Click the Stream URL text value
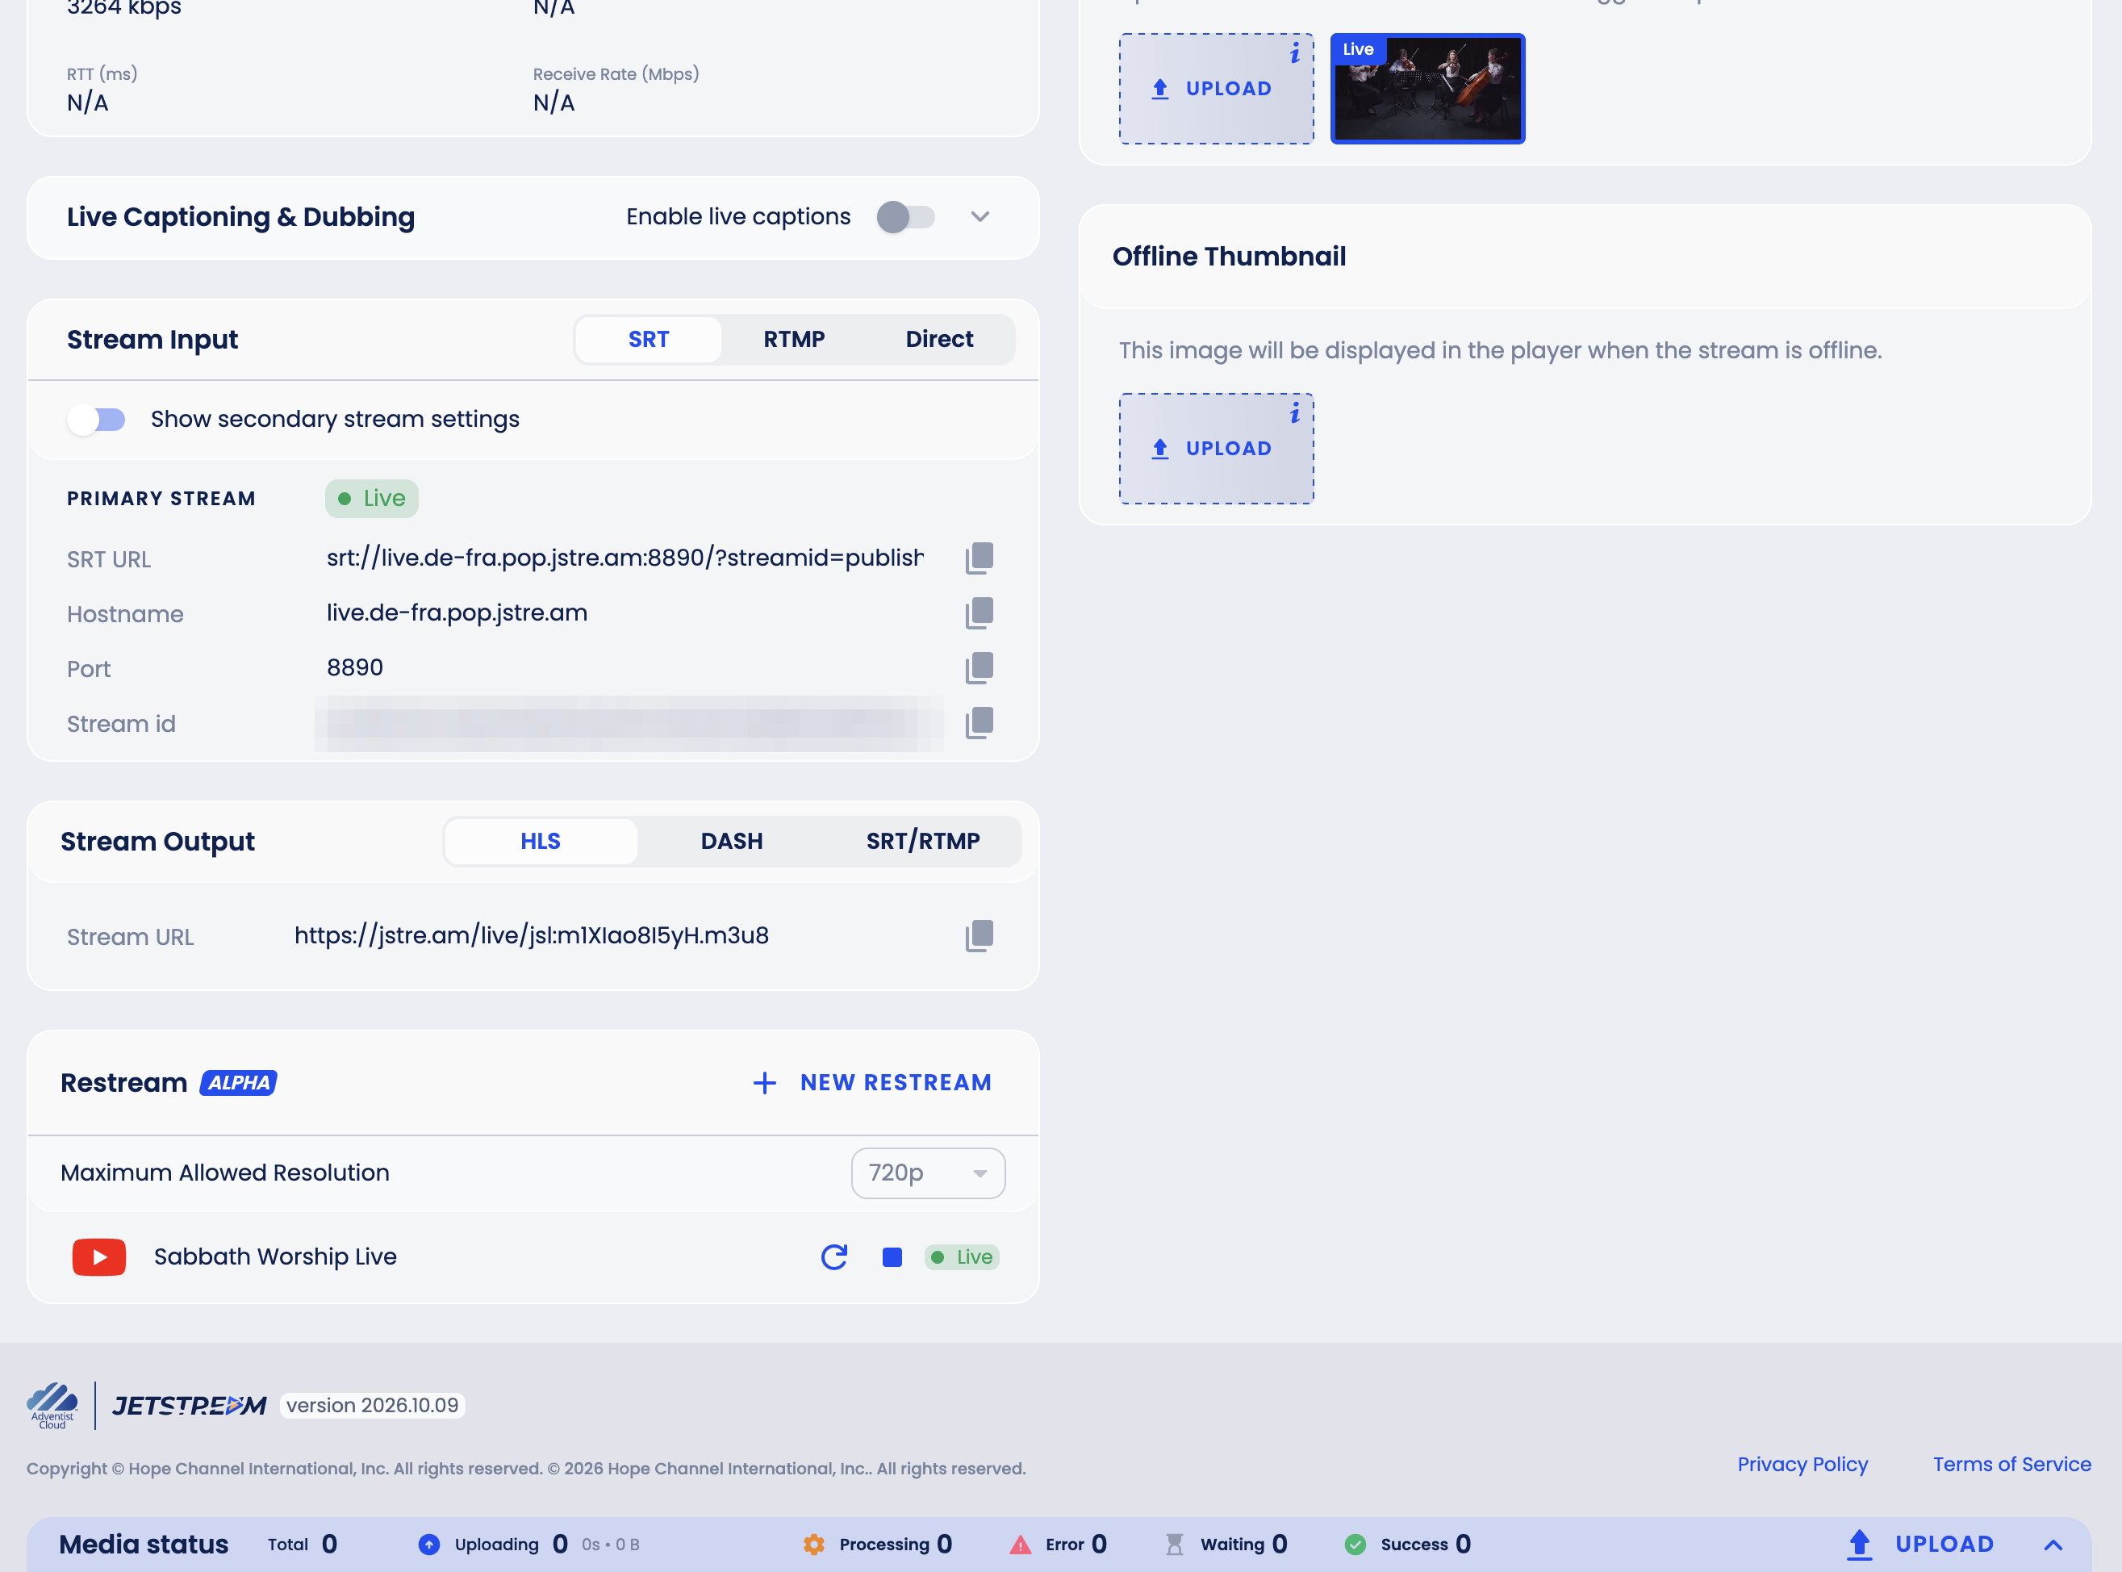Viewport: 2122px width, 1572px height. pos(531,936)
